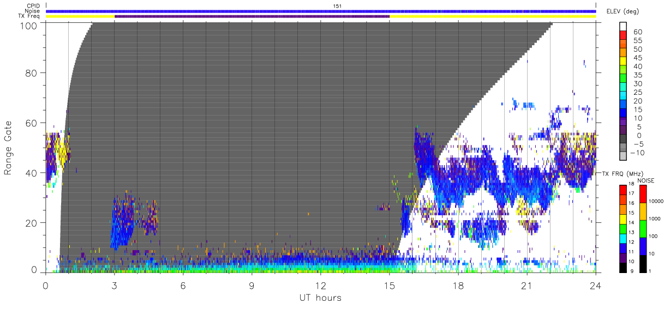Pick the green segment of the NOISE colorbar
This screenshot has height=309, width=670.
point(643,228)
